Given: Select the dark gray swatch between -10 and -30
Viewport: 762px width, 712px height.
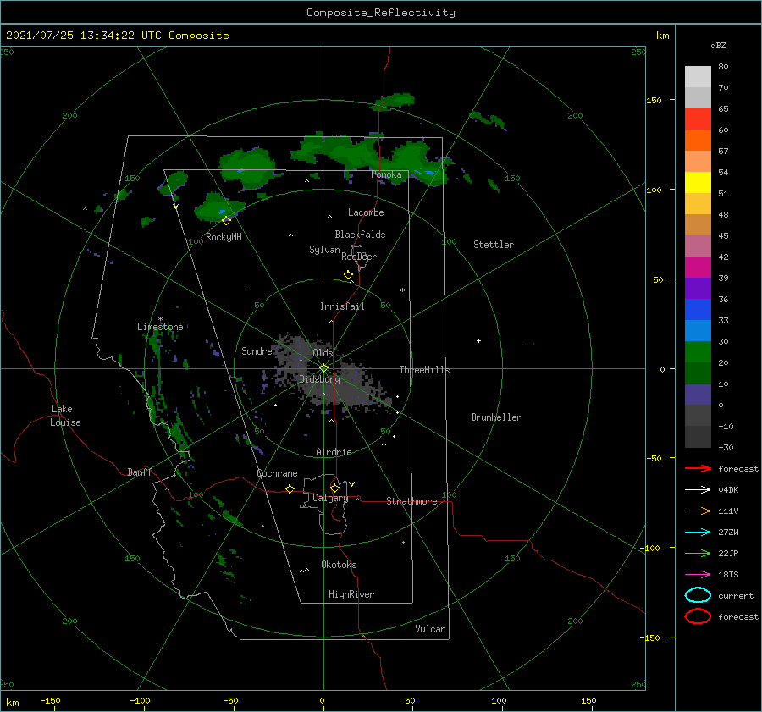Looking at the screenshot, I should click(698, 437).
